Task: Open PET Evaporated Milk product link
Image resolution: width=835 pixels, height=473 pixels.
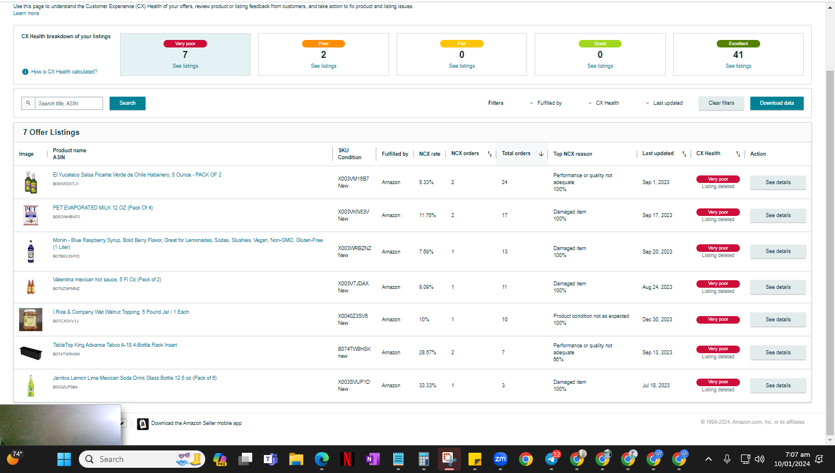Action: 103,208
